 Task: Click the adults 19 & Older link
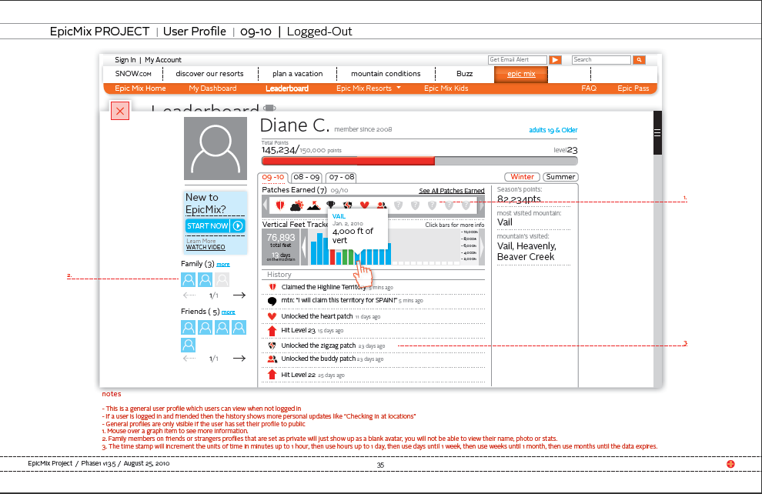pos(553,130)
